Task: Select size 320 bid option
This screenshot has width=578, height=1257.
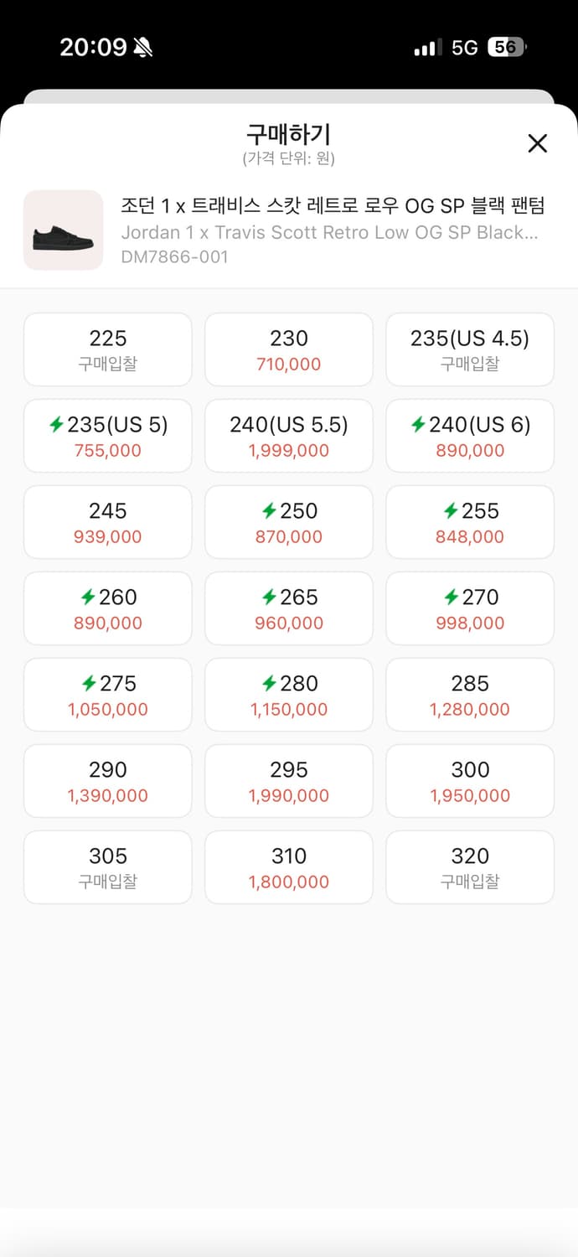Action: pos(469,867)
